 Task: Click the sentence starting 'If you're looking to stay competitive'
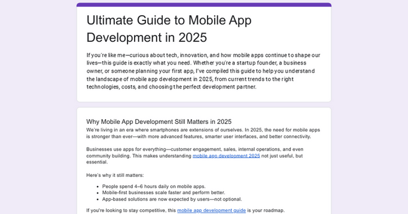(185, 211)
